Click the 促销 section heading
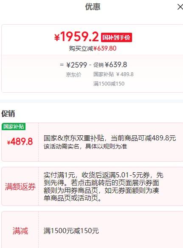This screenshot has height=248, width=183. [8, 114]
